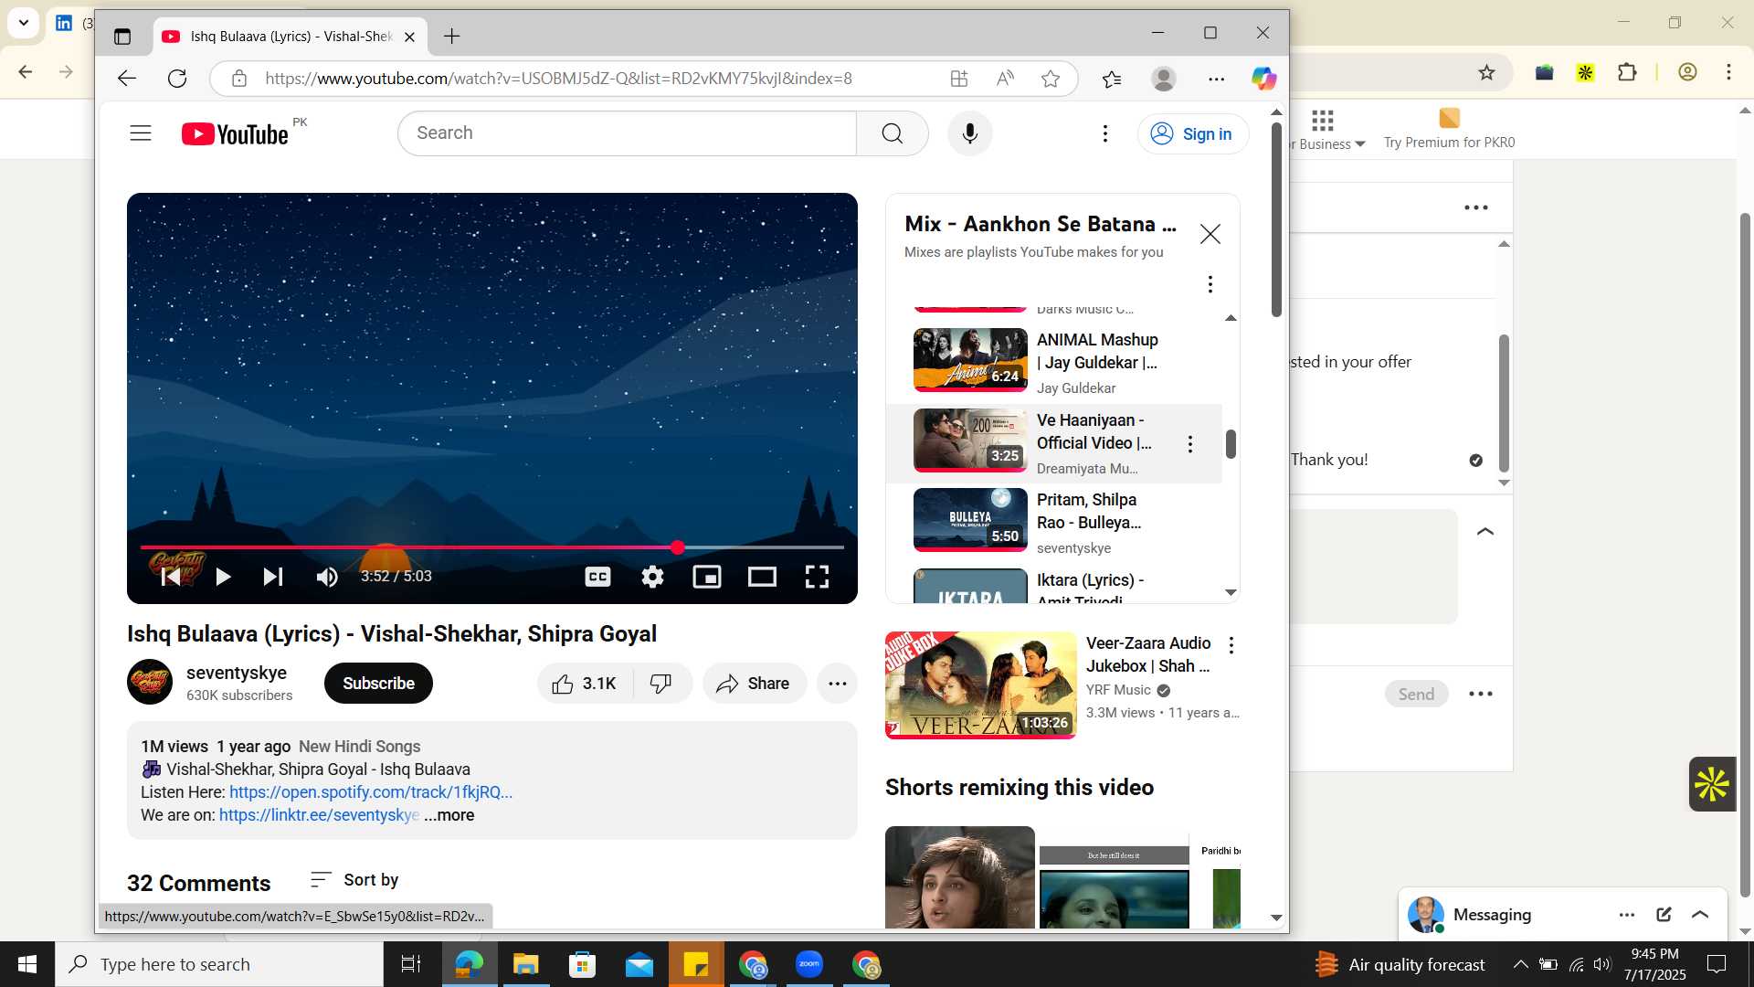1754x987 pixels.
Task: Seek using the red video progress bar
Action: coord(491,547)
